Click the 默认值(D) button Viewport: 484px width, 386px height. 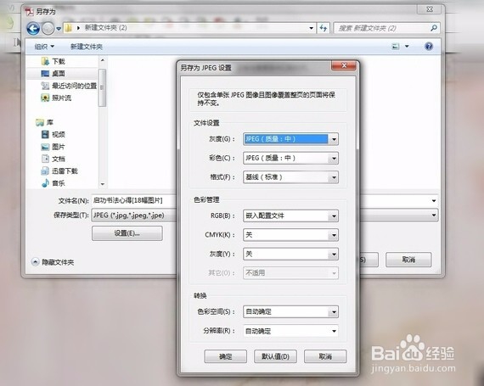point(275,356)
